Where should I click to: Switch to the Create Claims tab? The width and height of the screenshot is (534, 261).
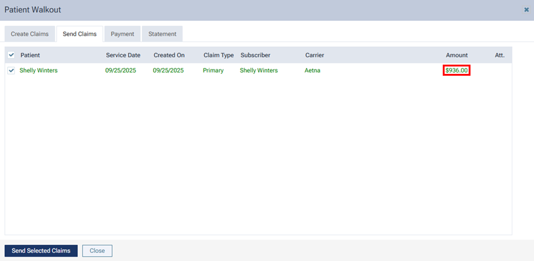(x=30, y=34)
